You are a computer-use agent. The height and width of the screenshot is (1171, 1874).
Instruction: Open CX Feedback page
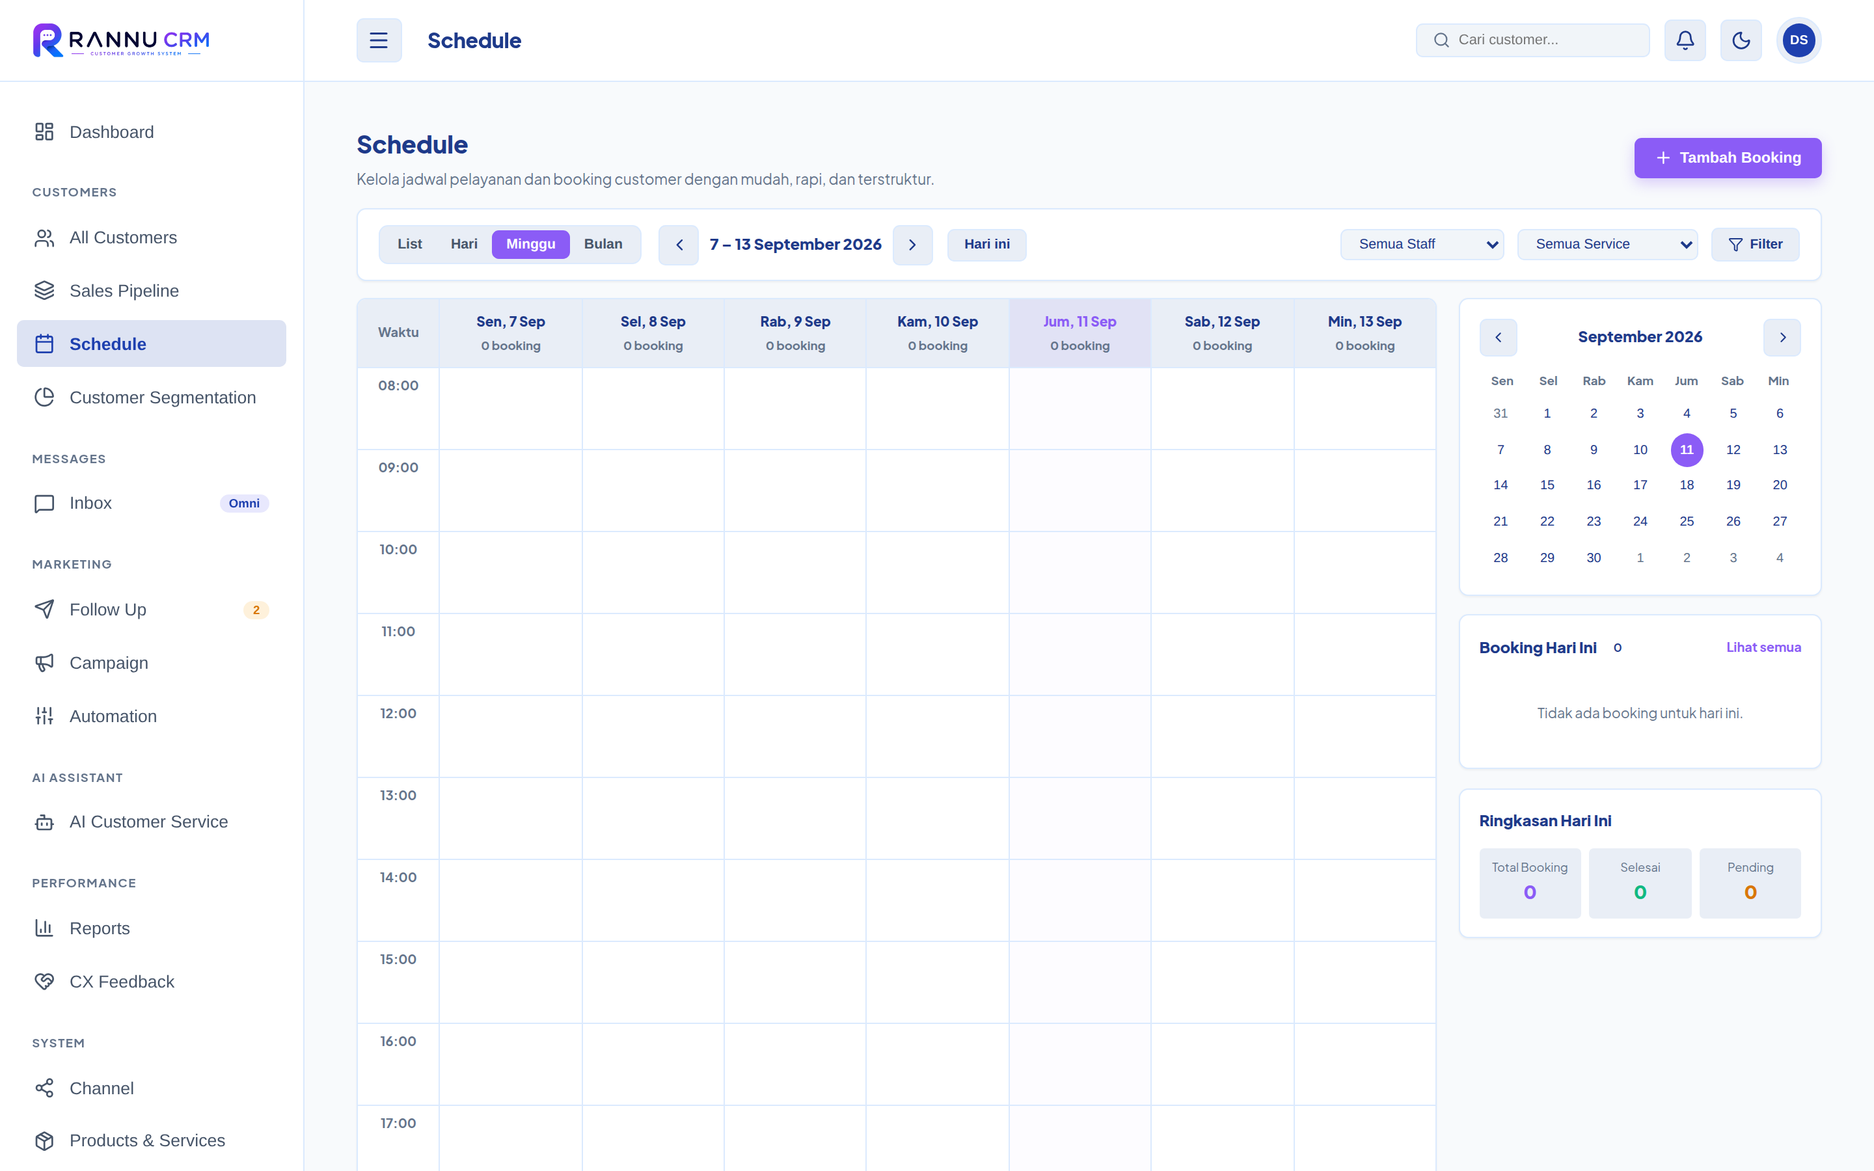[x=152, y=981]
